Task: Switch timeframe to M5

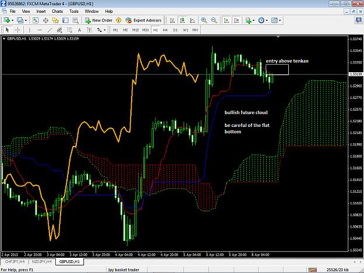Action: tap(125, 30)
